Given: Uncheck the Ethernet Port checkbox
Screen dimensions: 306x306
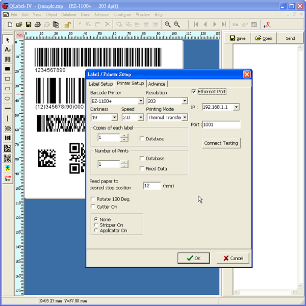Looking at the screenshot, I should click(194, 91).
